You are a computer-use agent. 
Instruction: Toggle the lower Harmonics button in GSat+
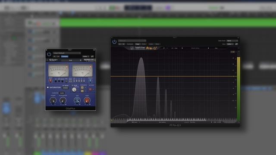click(x=82, y=91)
